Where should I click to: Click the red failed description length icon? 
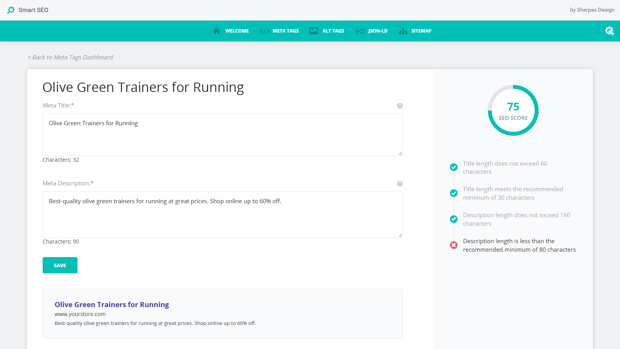[454, 245]
